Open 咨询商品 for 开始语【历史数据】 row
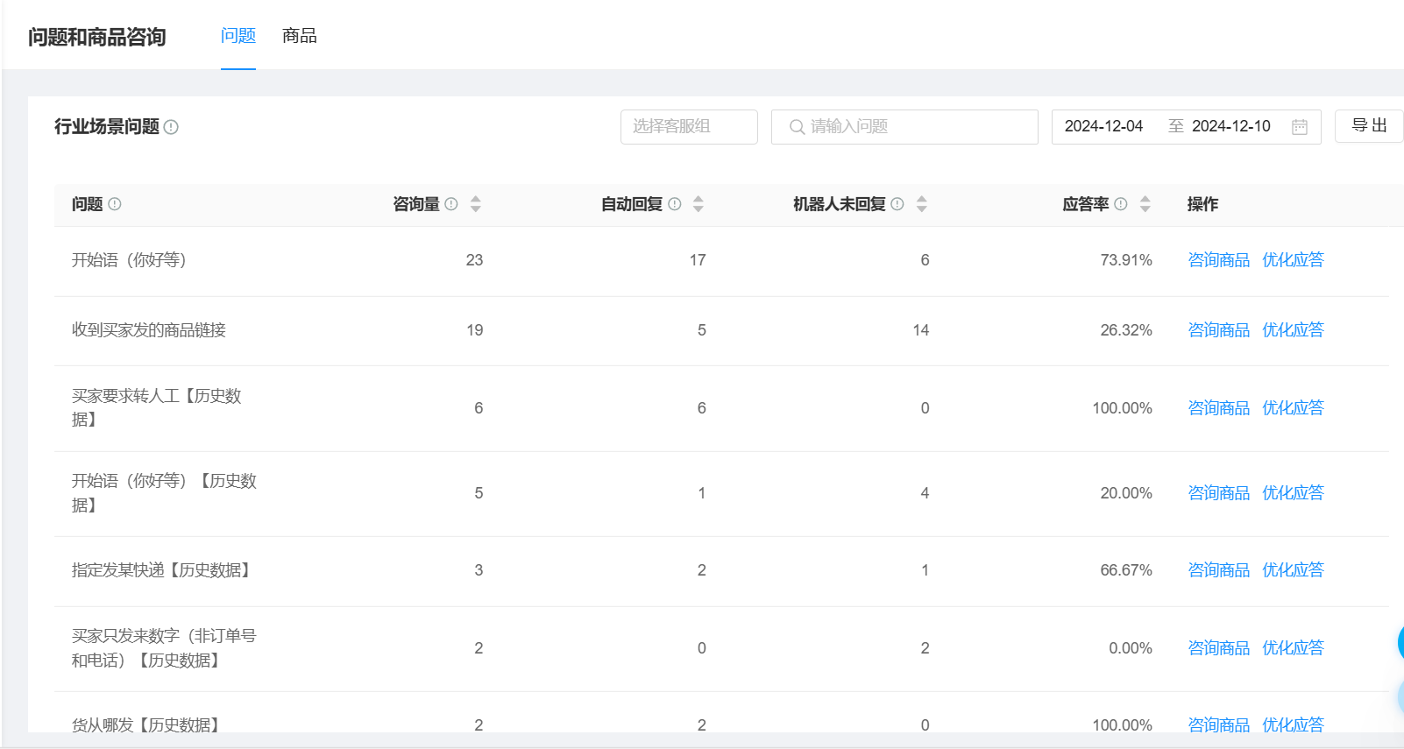The image size is (1404, 749). pyautogui.click(x=1219, y=493)
